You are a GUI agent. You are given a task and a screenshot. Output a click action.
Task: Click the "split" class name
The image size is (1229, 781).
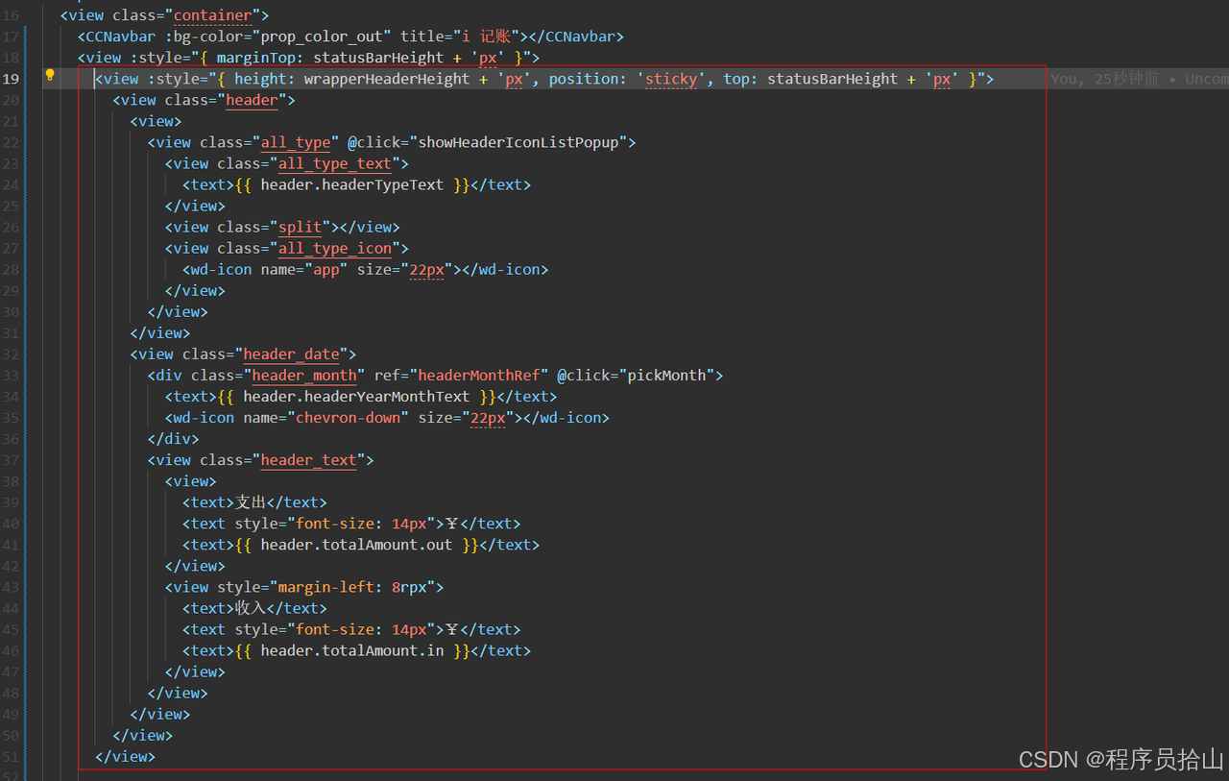pyautogui.click(x=300, y=227)
